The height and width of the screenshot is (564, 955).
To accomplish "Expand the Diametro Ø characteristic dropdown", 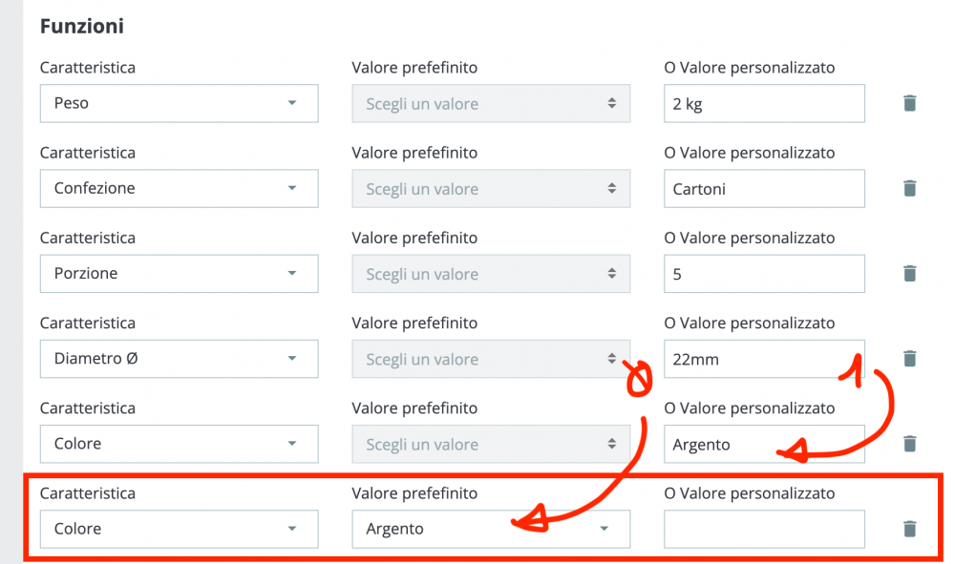I will pyautogui.click(x=179, y=358).
